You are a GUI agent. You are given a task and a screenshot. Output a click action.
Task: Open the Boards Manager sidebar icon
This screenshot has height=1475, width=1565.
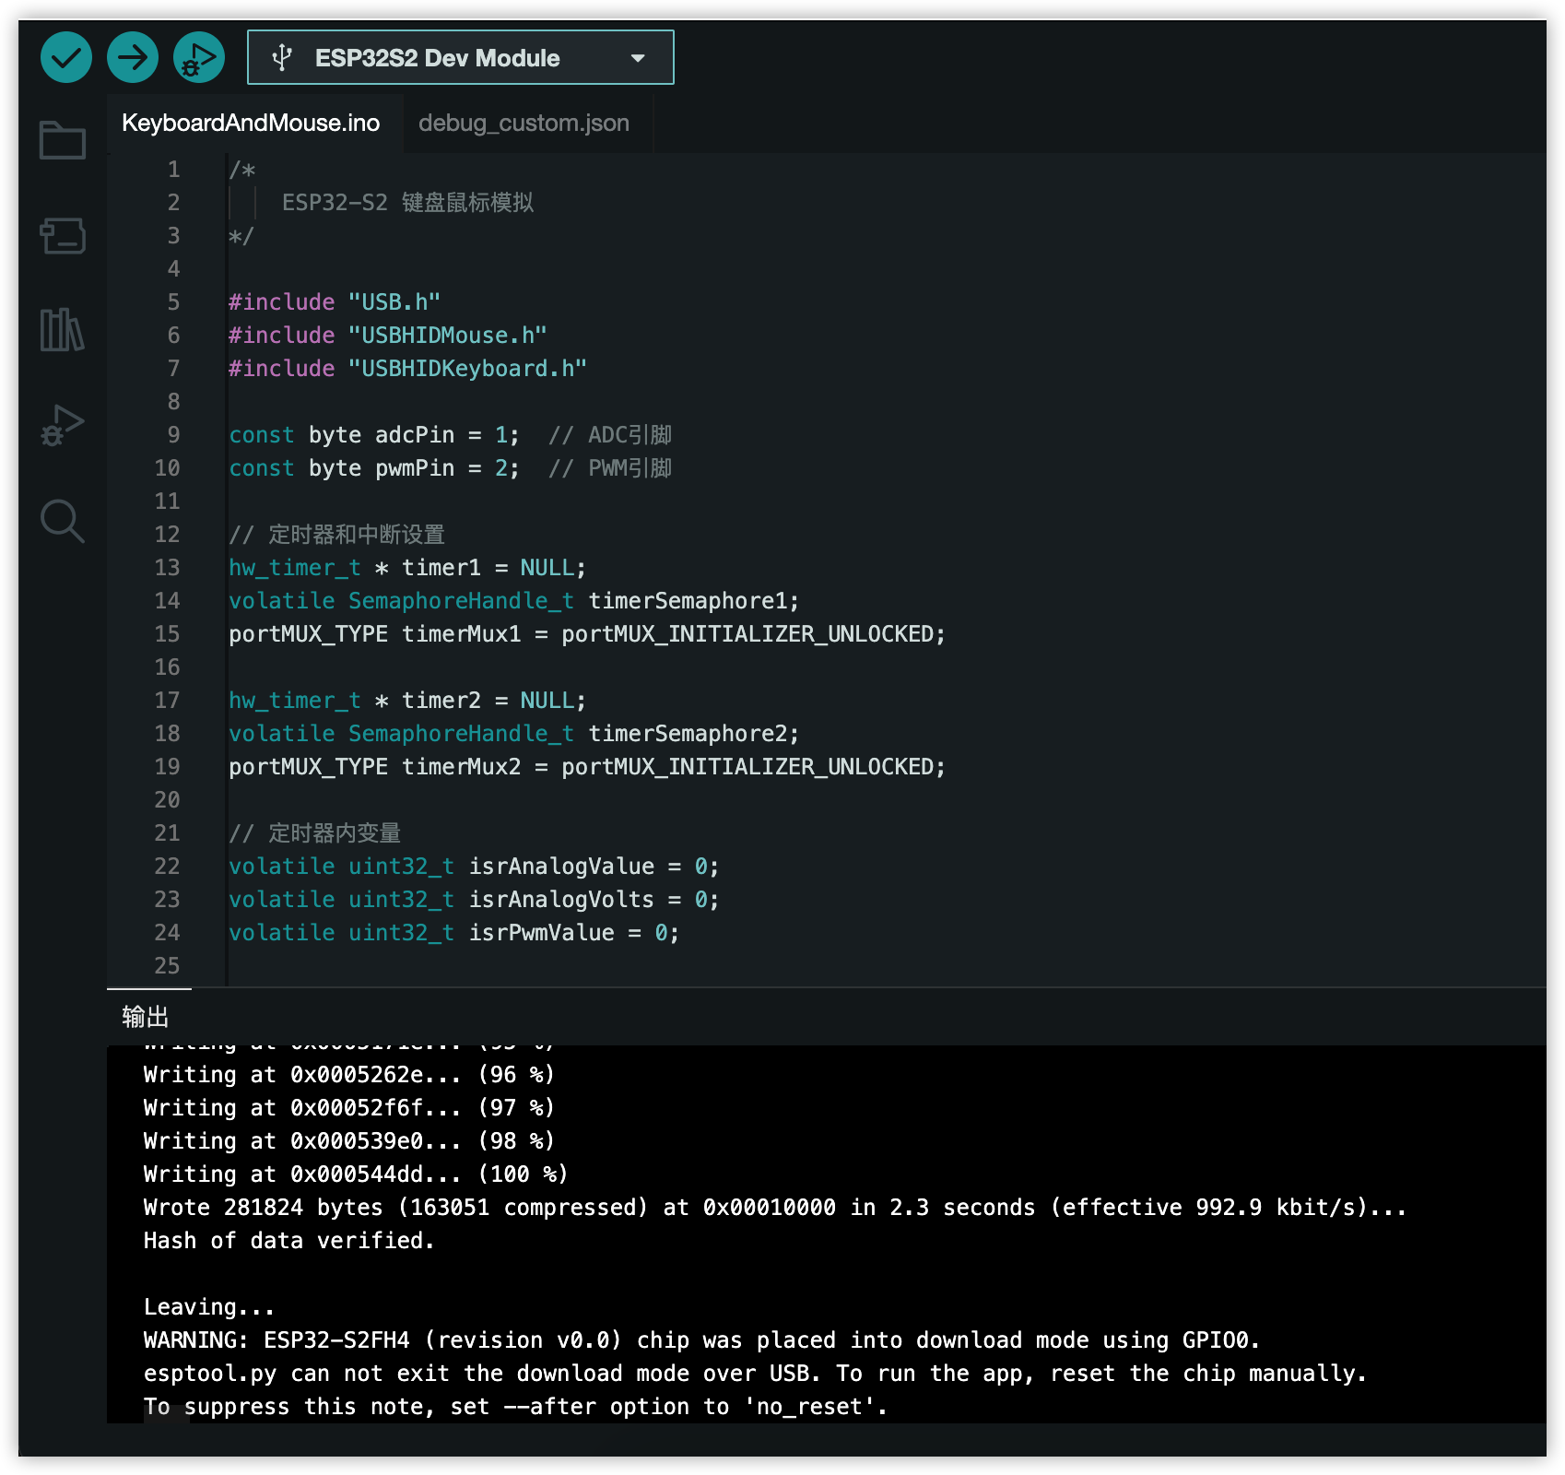pos(63,235)
